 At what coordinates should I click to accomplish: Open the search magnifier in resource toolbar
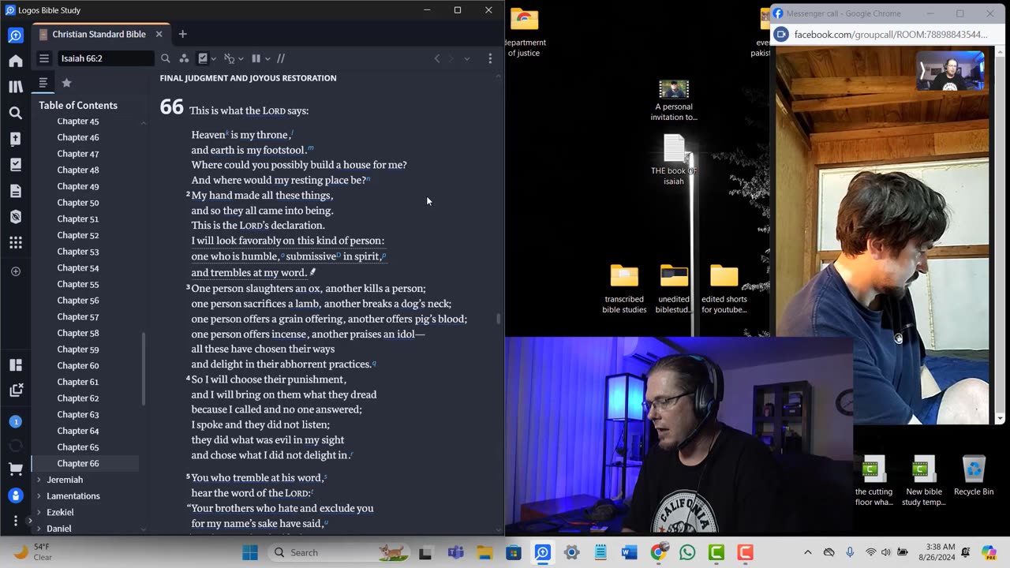[x=165, y=58]
